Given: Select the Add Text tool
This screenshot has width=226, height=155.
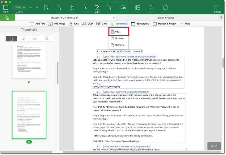Looking at the screenshot, I should (37, 24).
